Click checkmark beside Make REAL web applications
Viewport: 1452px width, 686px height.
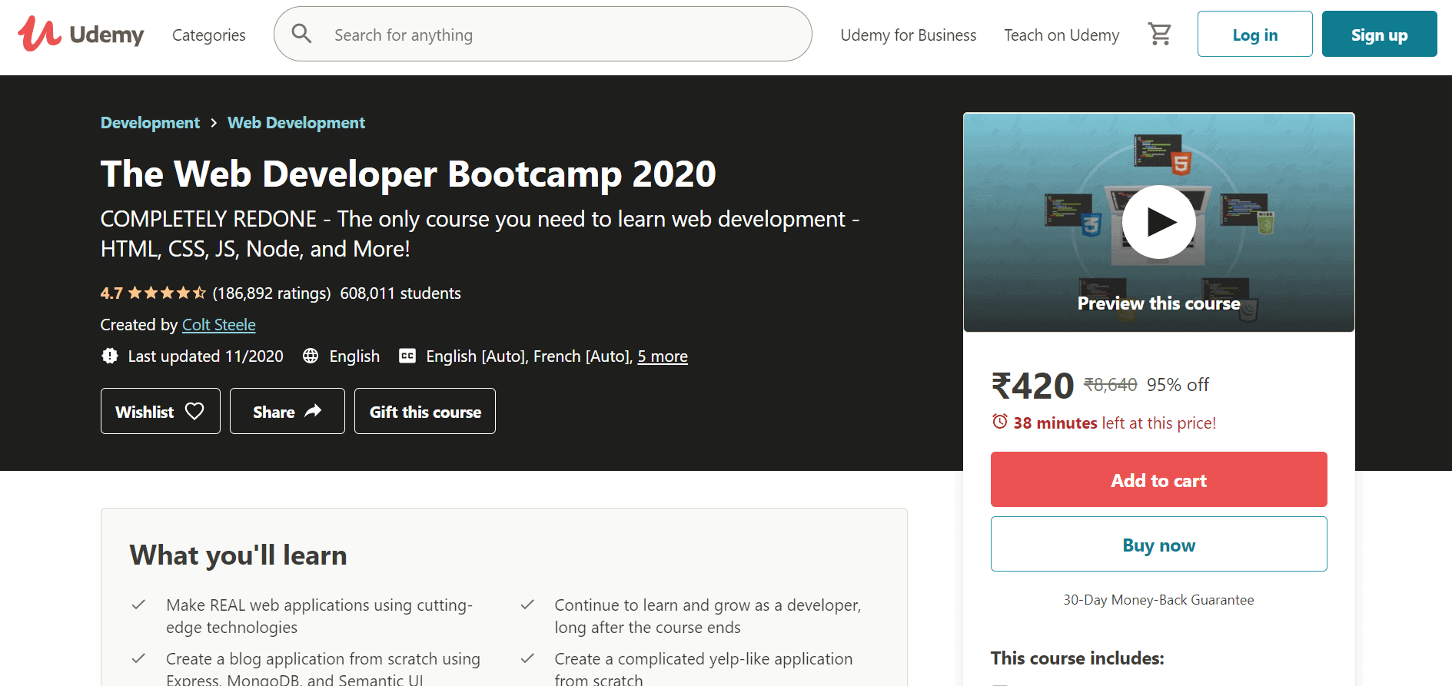tap(138, 605)
